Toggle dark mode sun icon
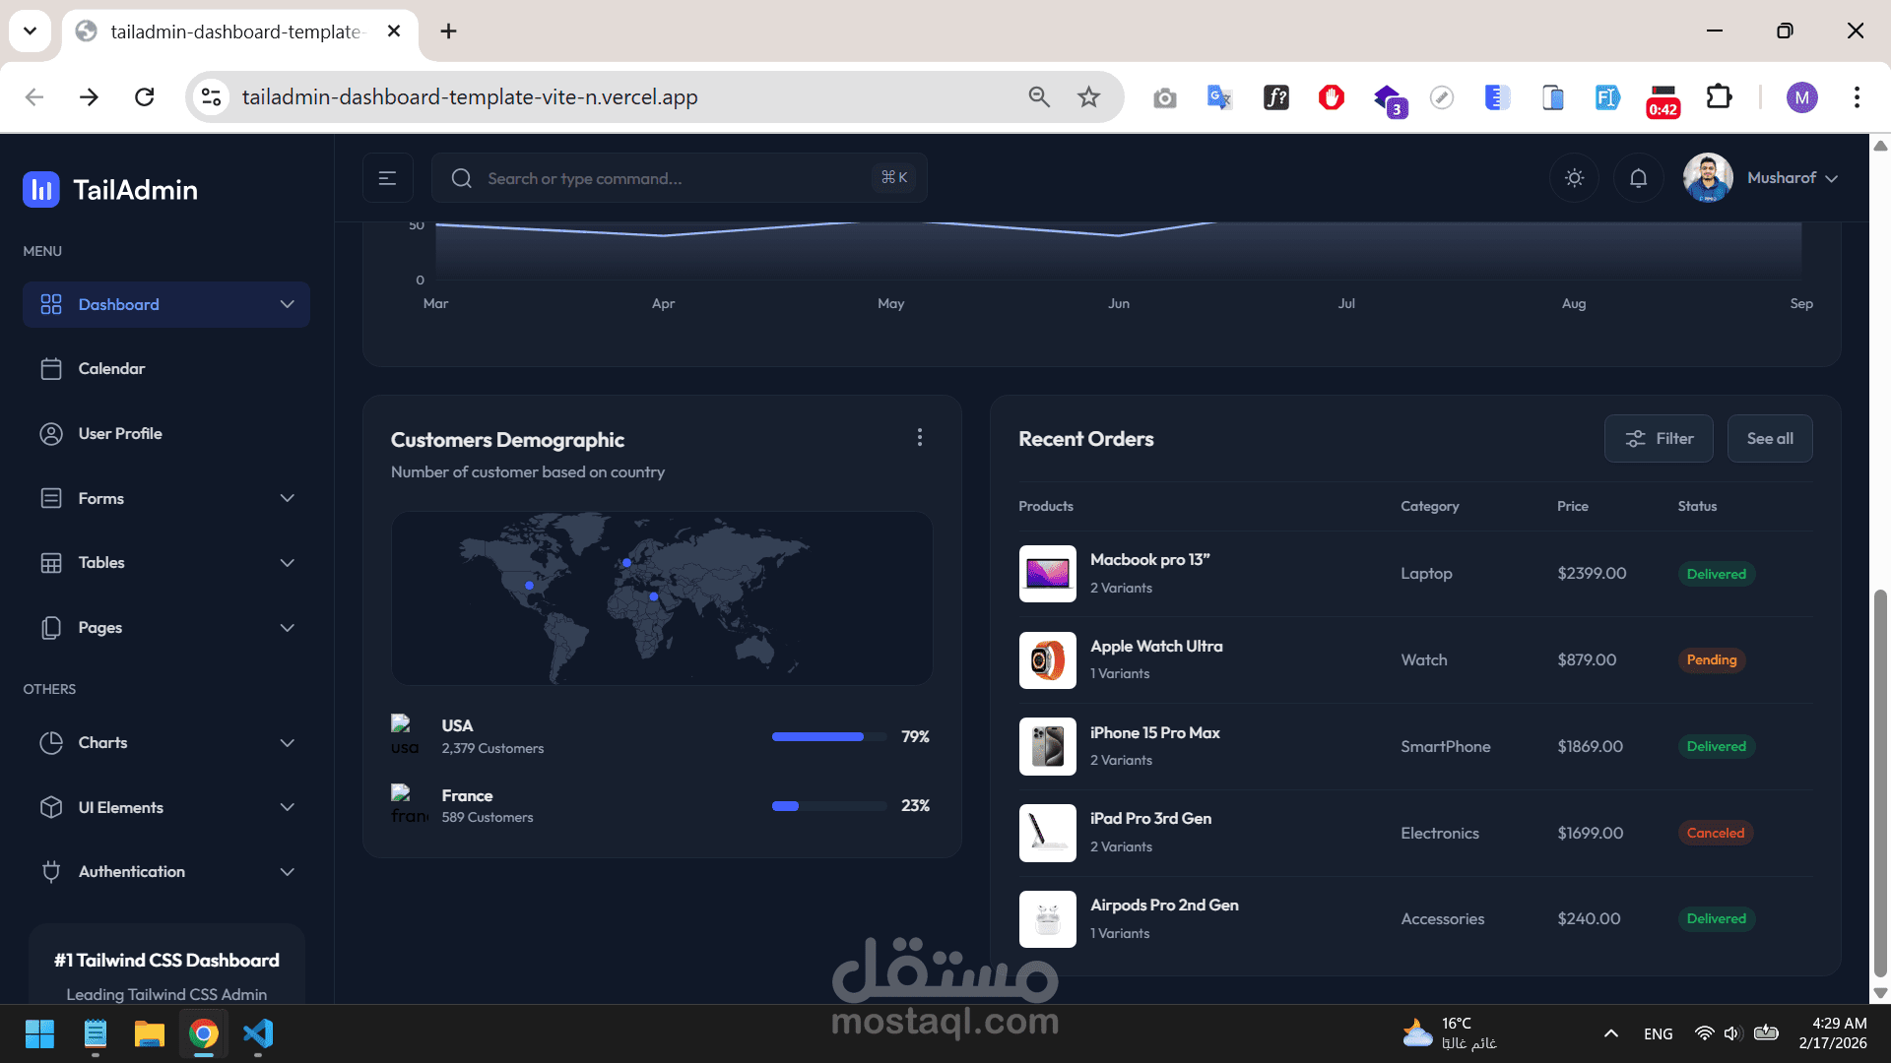Image resolution: width=1891 pixels, height=1063 pixels. pyautogui.click(x=1574, y=178)
